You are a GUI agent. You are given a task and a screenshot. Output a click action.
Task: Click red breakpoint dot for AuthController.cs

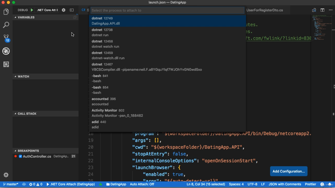point(16,156)
